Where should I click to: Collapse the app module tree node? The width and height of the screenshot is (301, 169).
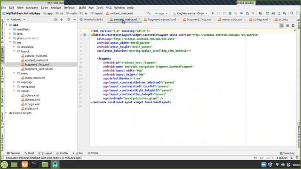coord(7,25)
